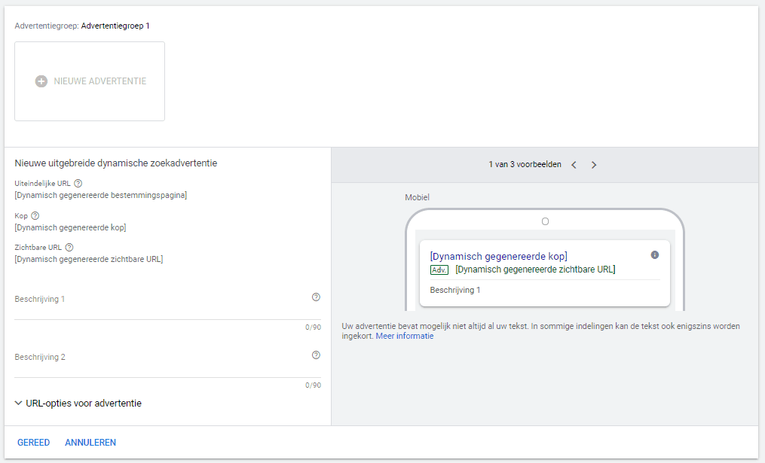Select Beschrijving 1 text in mobile preview
Screen dimensions: 765x463
(455, 290)
